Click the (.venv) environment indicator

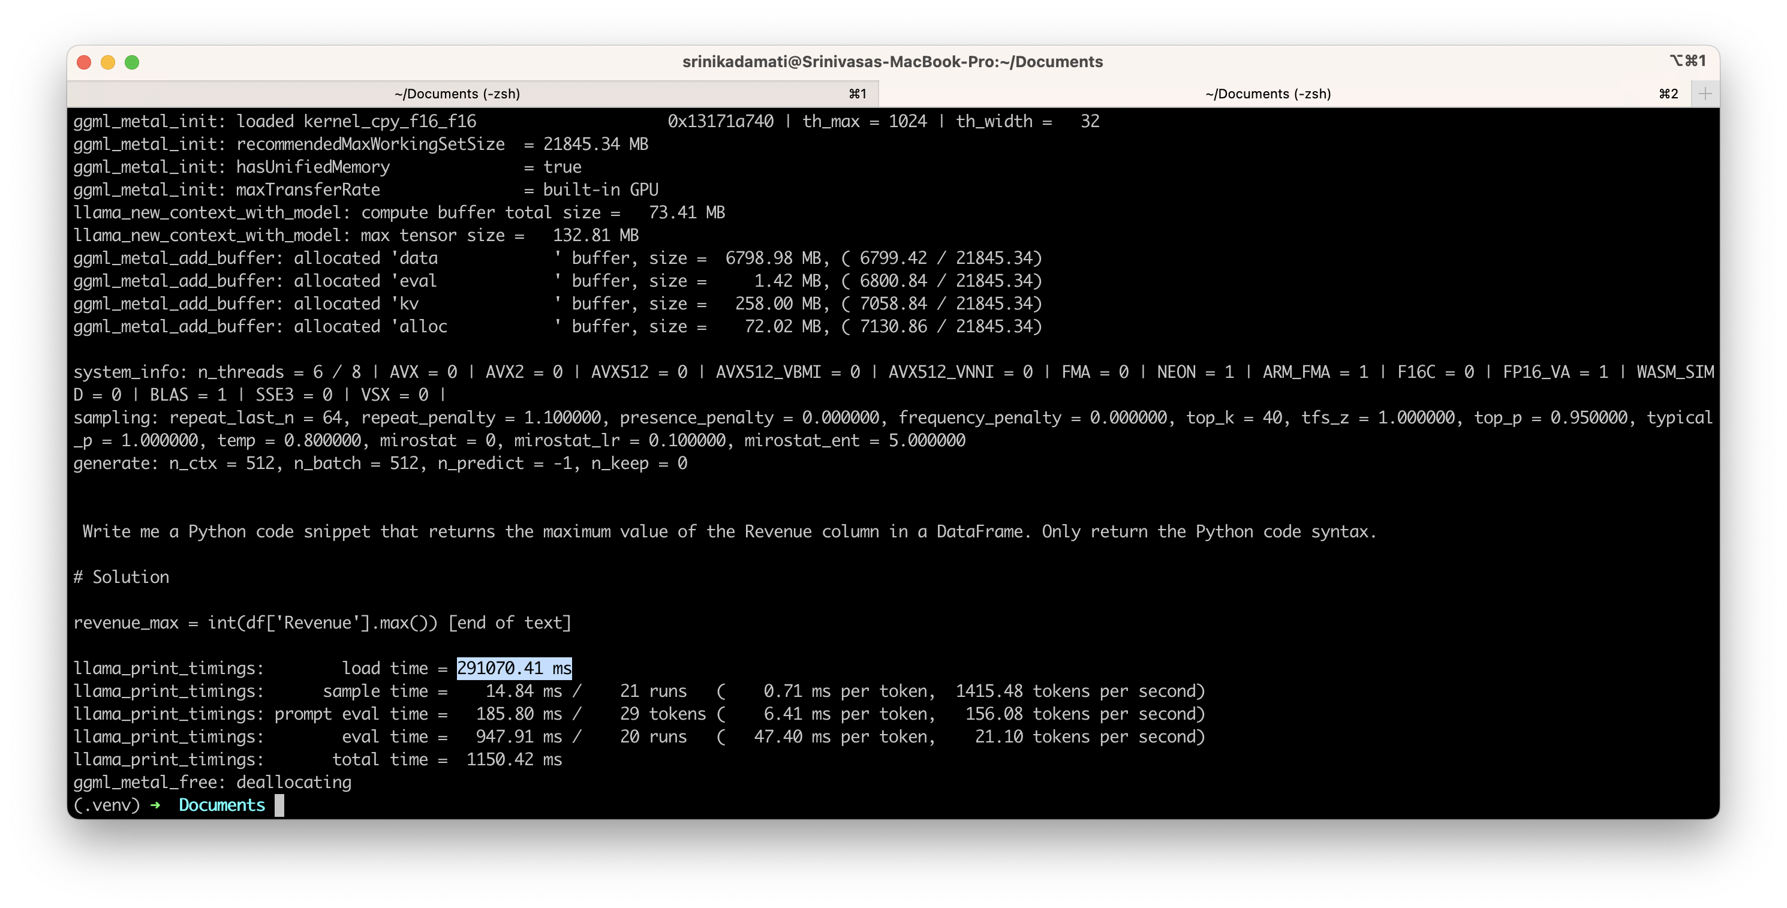107,805
